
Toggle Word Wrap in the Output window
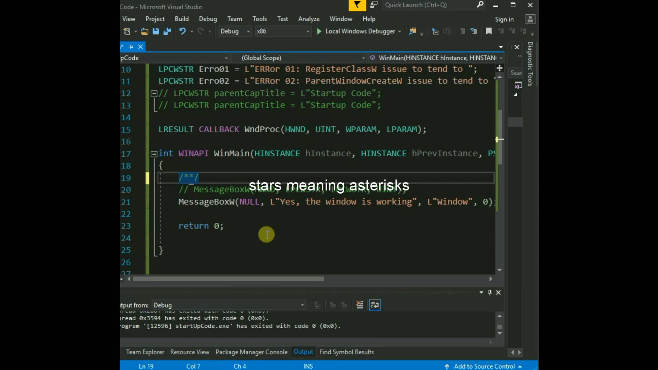pyautogui.click(x=375, y=305)
